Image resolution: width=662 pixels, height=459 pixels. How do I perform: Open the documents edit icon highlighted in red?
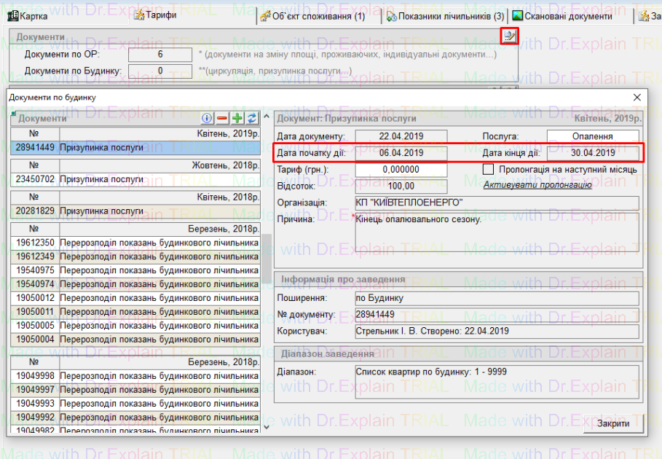tap(510, 35)
